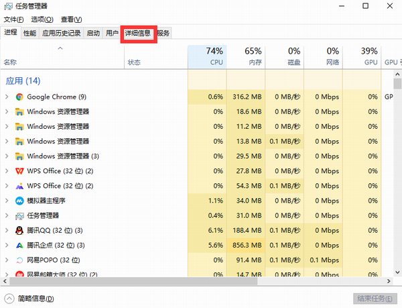Click the 网易POPO process icon

(x=20, y=260)
